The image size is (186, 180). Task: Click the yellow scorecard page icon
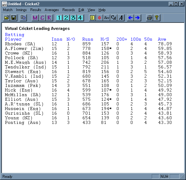(92, 18)
